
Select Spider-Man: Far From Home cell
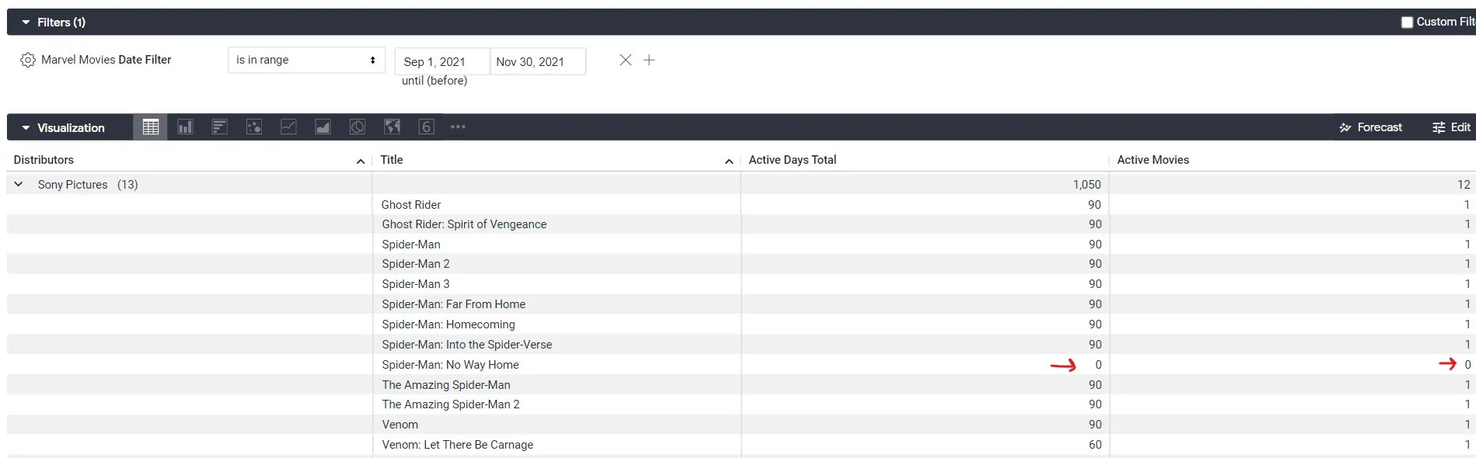click(453, 304)
